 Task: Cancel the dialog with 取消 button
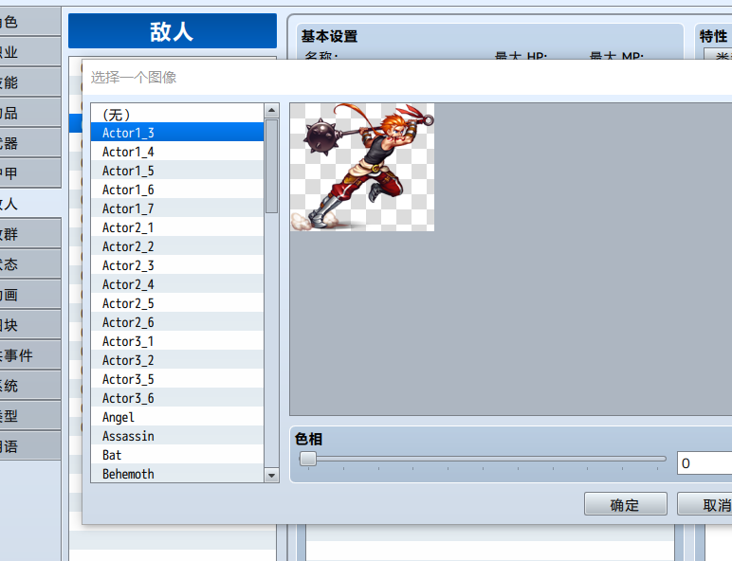[705, 504]
